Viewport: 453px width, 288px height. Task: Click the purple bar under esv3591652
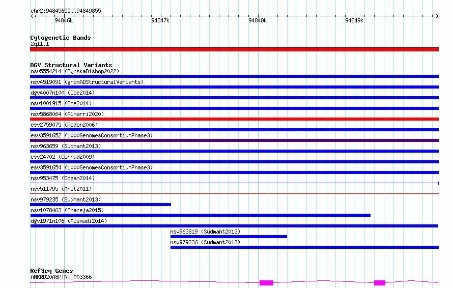[234, 140]
